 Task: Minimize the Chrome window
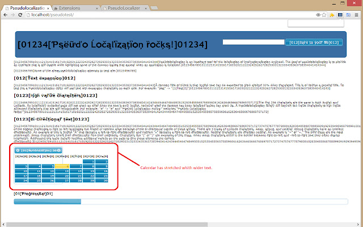tap(334, 3)
